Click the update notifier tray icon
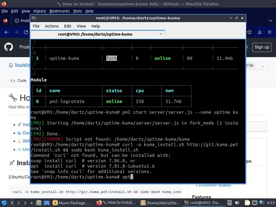Screen dimensions: 276x207 (261, 203)
